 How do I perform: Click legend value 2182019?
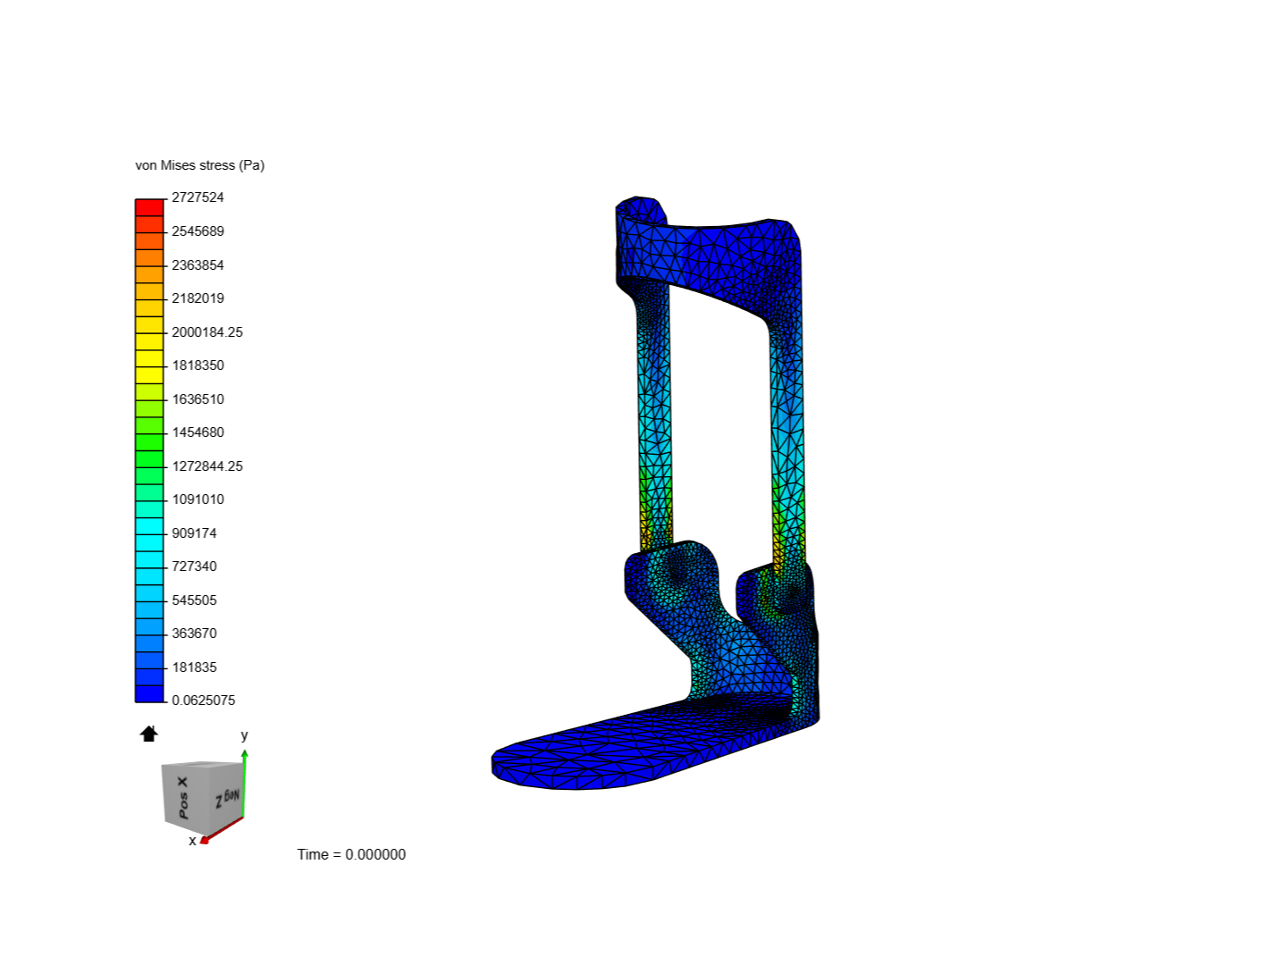tap(198, 298)
